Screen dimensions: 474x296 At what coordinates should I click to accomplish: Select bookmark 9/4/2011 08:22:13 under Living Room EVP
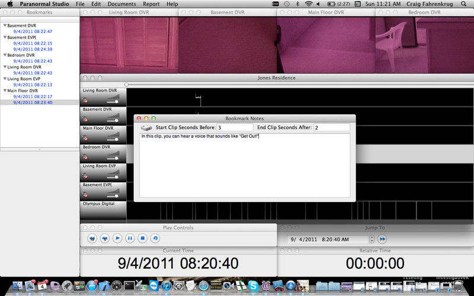33,85
